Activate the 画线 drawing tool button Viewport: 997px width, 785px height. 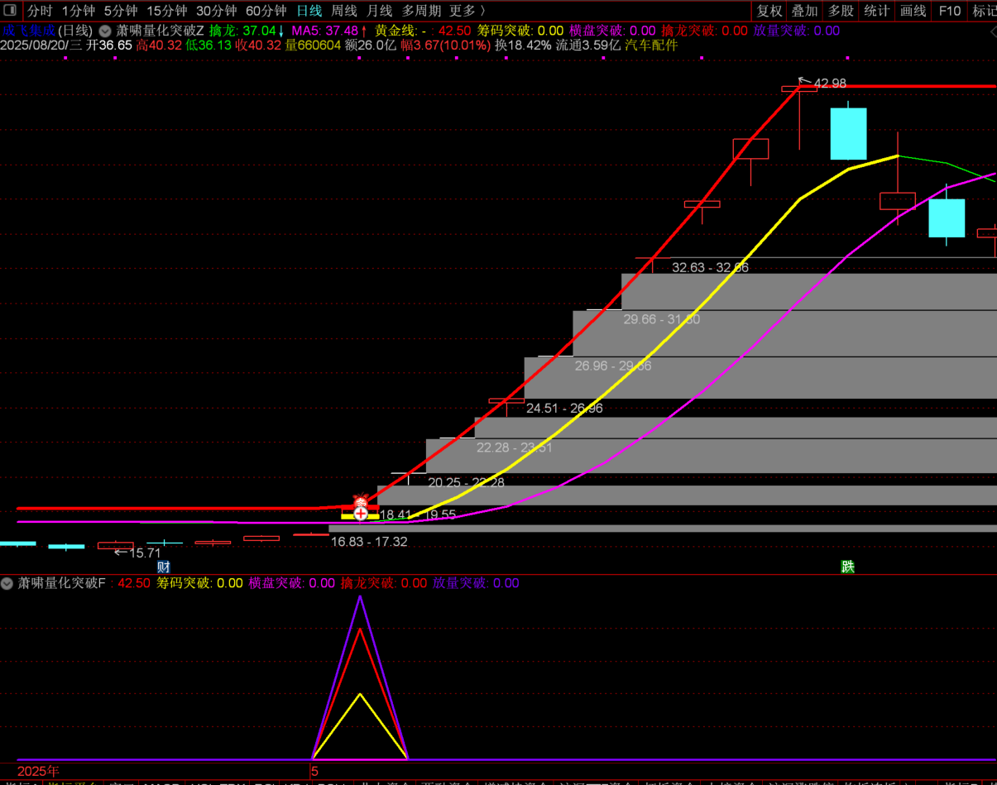tap(913, 11)
